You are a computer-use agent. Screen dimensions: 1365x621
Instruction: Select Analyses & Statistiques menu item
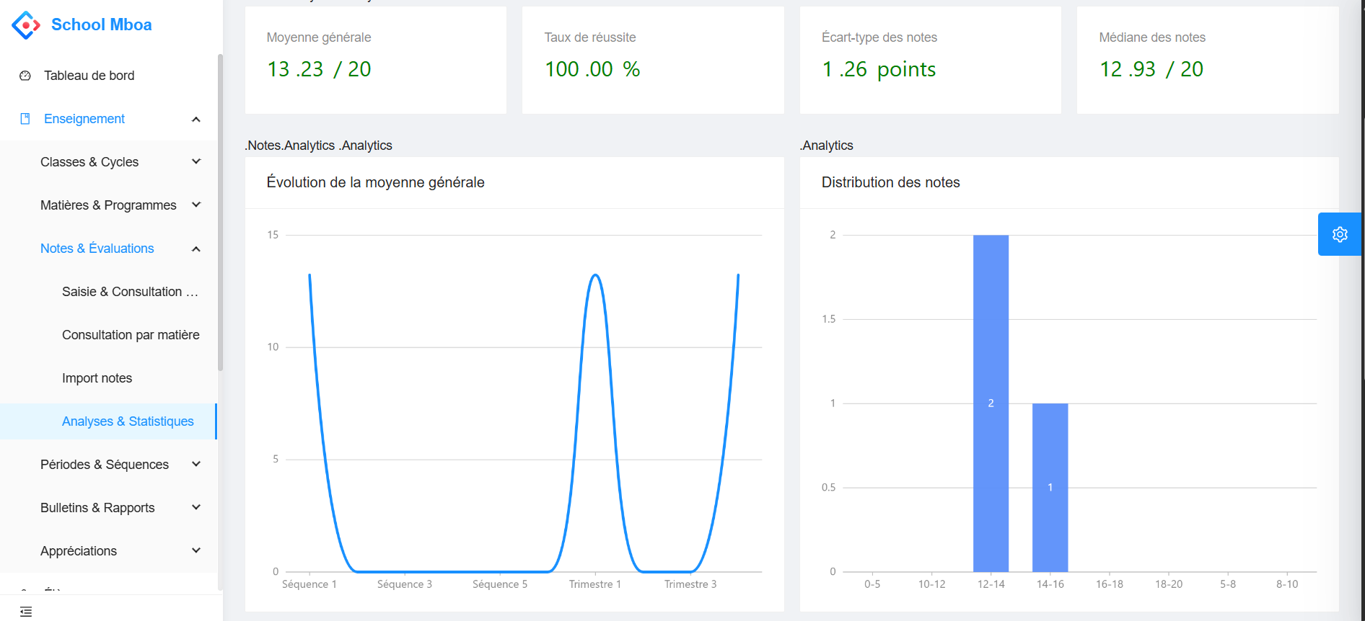coord(128,421)
